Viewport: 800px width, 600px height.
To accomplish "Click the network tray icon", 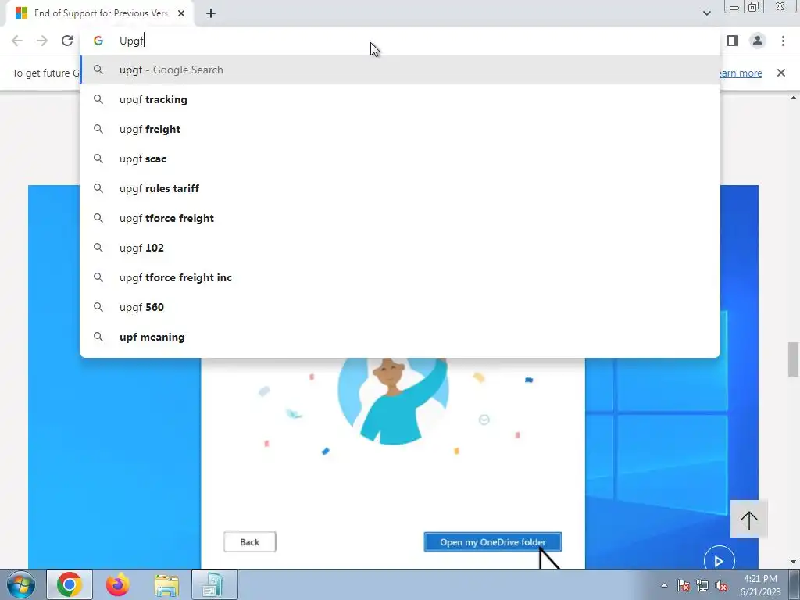I will click(x=702, y=585).
